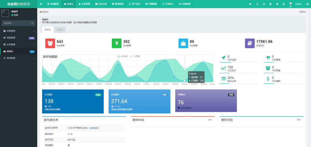
Task: Enter fullscreen with the expand icon
Action: (284, 4)
